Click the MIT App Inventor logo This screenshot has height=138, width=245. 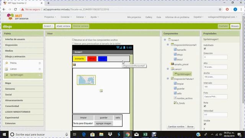pyautogui.click(x=18, y=17)
